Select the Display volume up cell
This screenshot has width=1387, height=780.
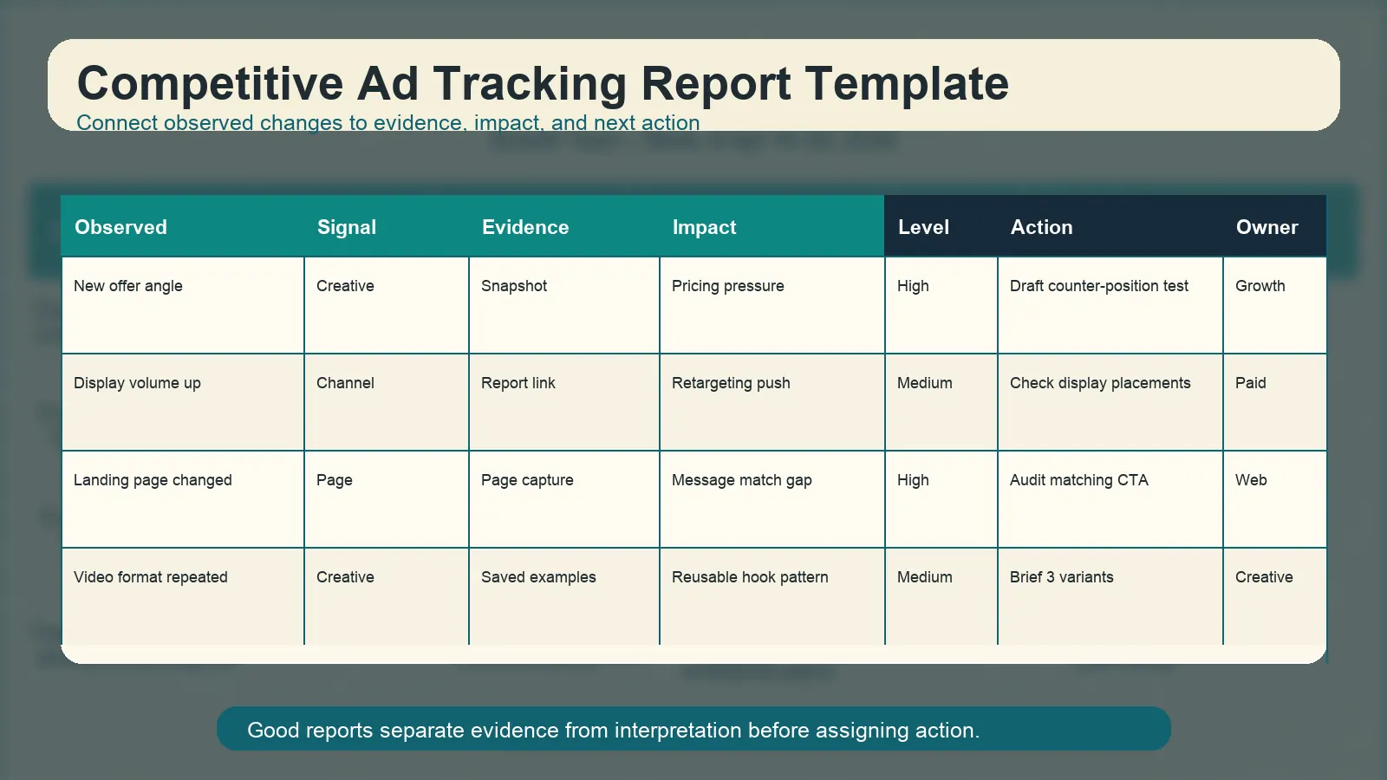coord(137,383)
